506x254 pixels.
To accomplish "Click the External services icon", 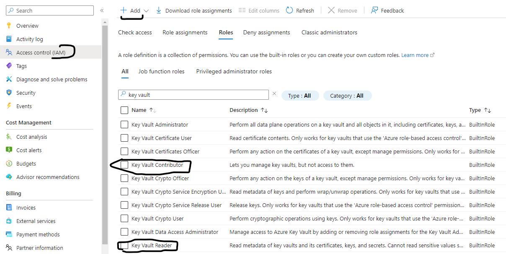I will [9, 221].
